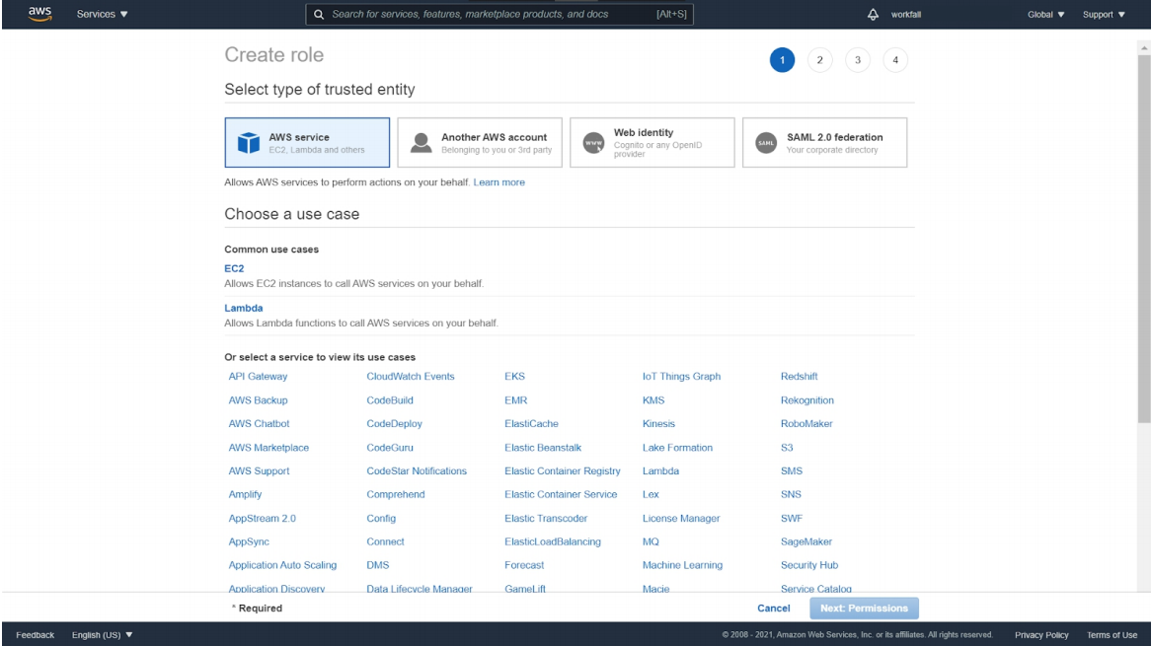Click the AWS logo home icon
This screenshot has height=646, width=1151.
point(39,14)
